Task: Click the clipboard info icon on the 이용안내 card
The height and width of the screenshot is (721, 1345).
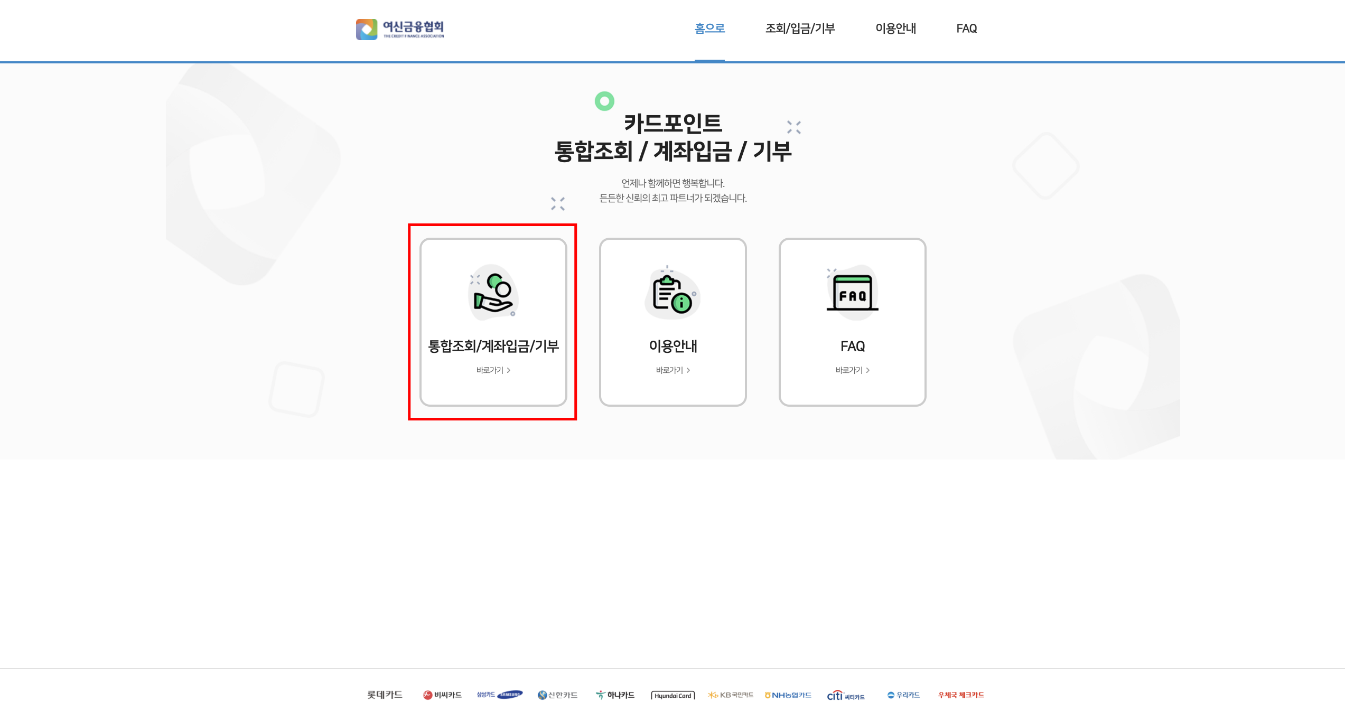Action: 672,293
